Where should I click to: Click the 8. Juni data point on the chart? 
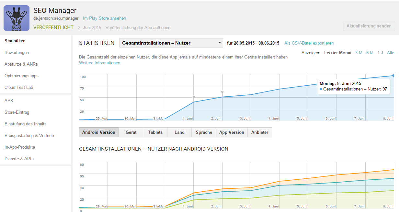(x=394, y=75)
